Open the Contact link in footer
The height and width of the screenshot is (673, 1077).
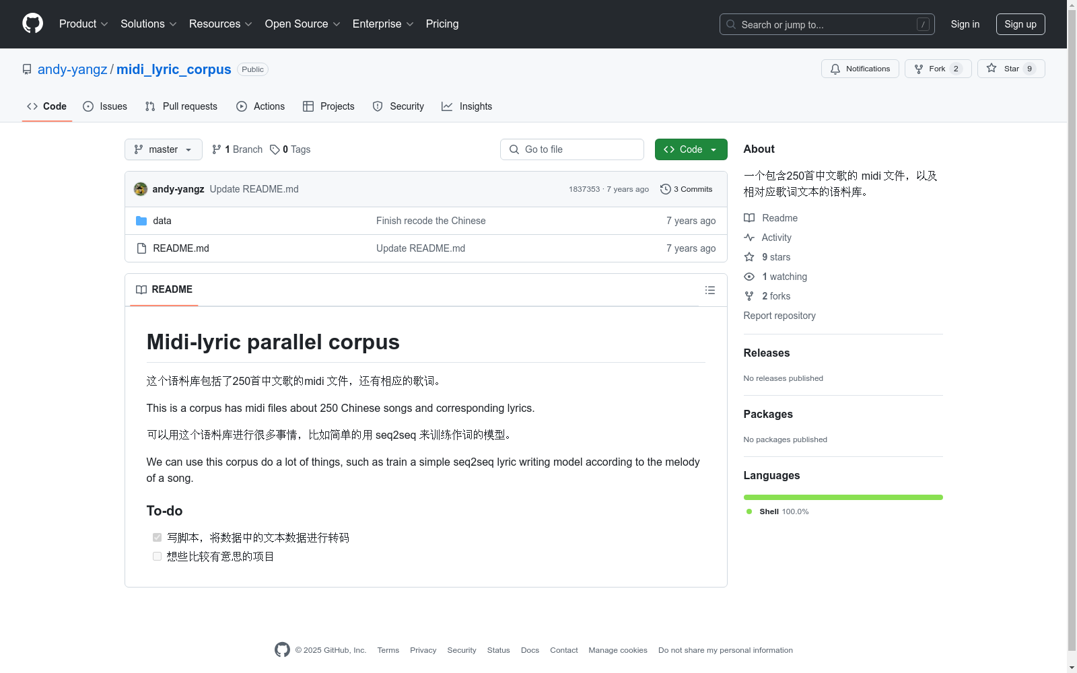pos(564,650)
